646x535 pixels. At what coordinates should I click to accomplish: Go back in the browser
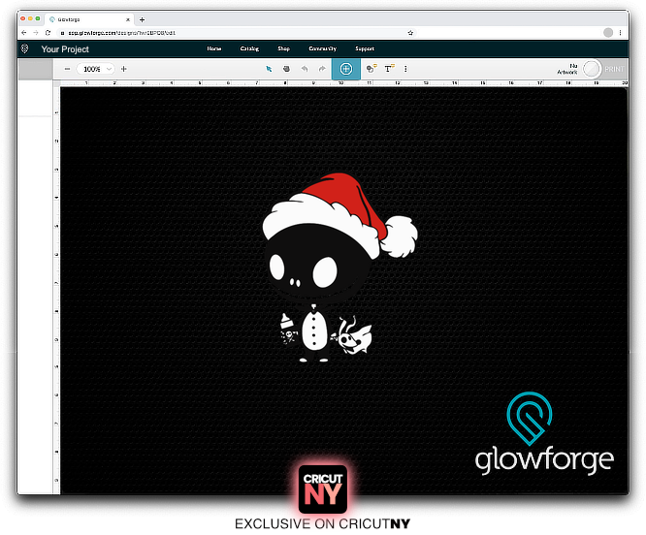(24, 33)
